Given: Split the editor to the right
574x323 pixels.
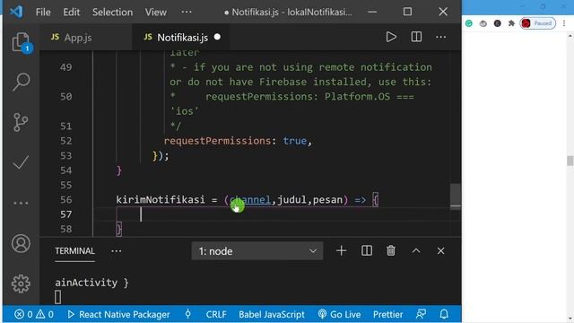Looking at the screenshot, I should tap(416, 37).
